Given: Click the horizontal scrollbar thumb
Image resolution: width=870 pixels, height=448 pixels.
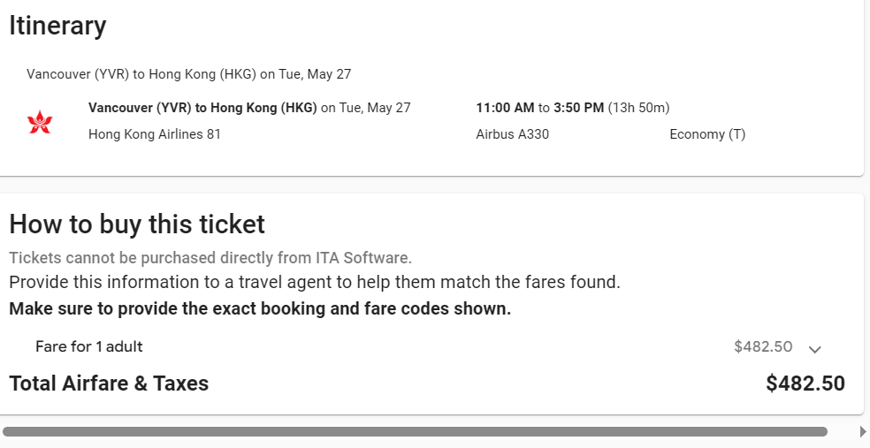Looking at the screenshot, I should [x=415, y=432].
